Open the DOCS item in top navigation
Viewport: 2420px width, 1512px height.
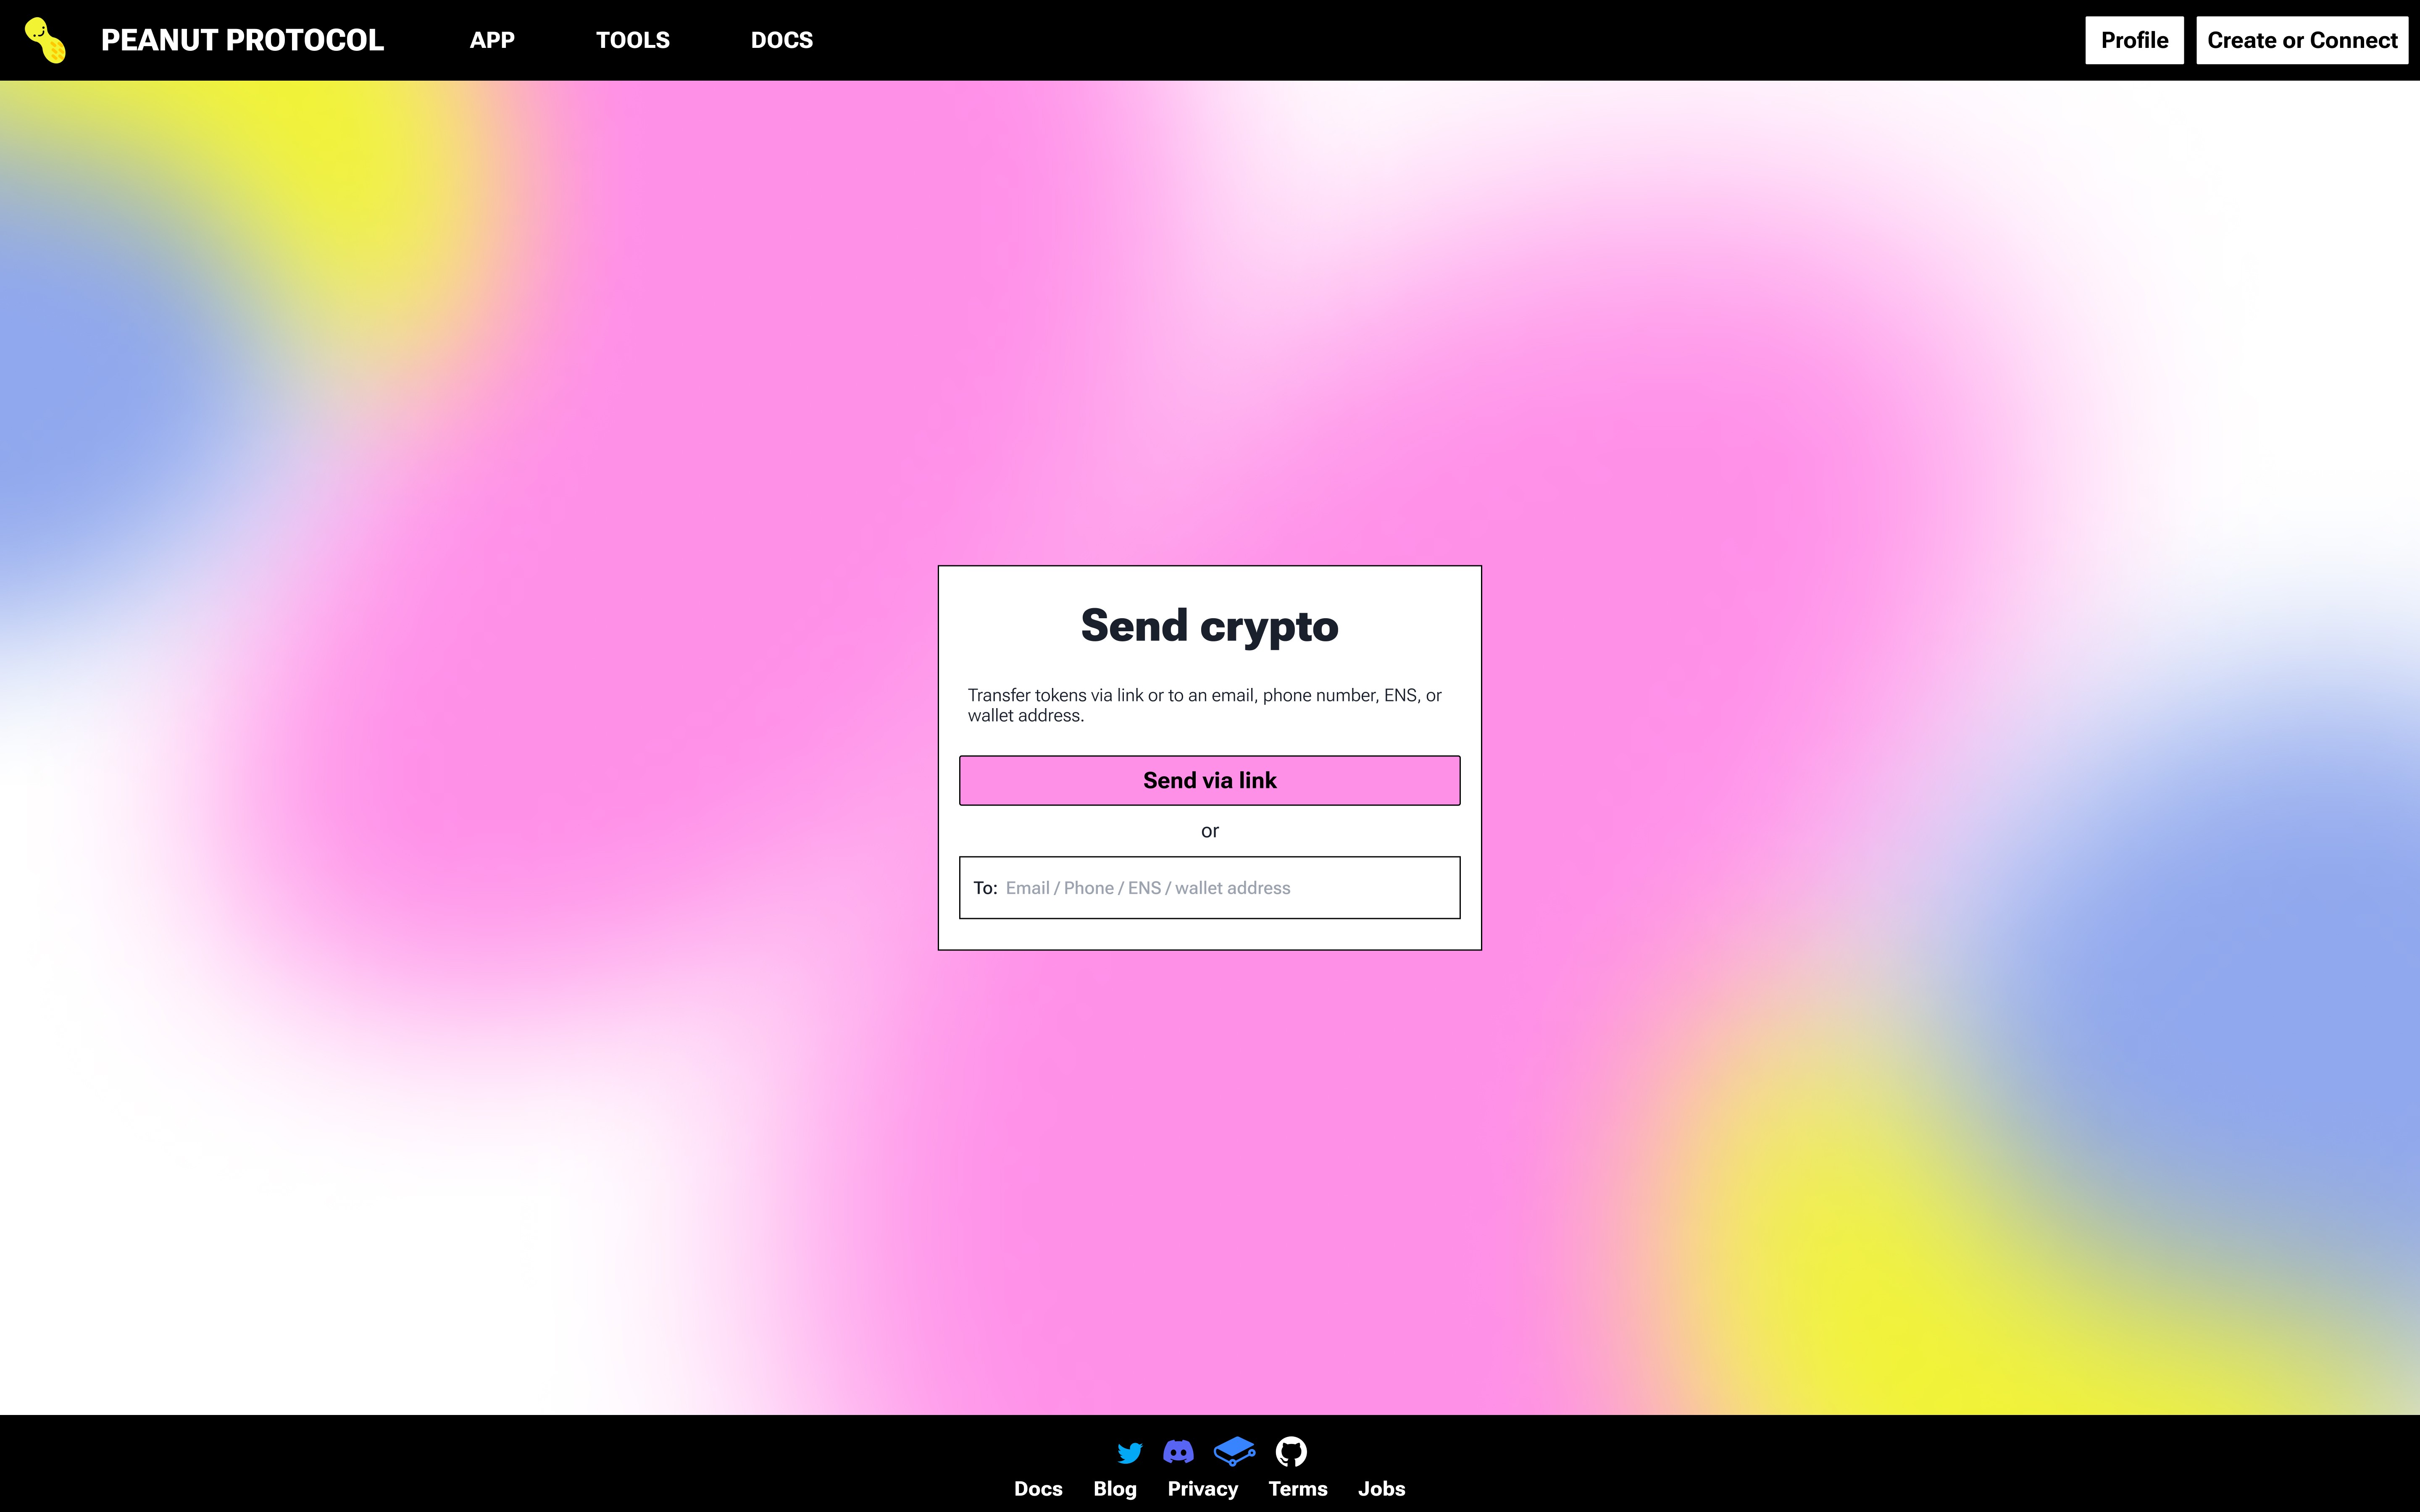click(x=781, y=40)
